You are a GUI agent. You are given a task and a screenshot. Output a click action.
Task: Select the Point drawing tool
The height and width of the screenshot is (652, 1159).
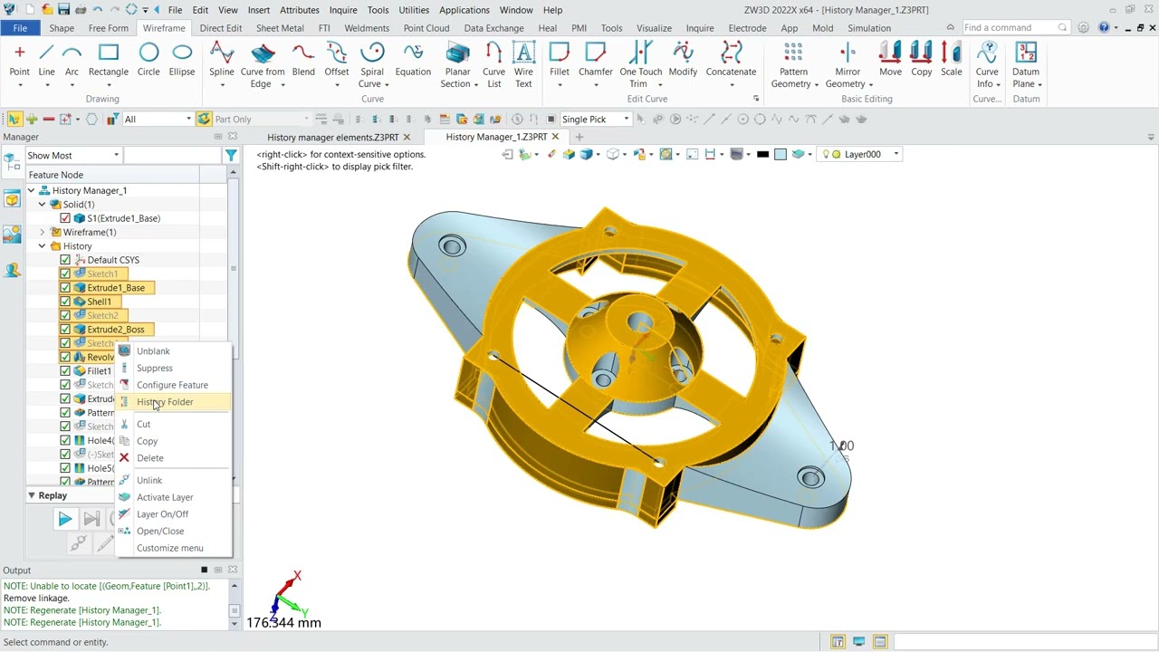(19, 60)
